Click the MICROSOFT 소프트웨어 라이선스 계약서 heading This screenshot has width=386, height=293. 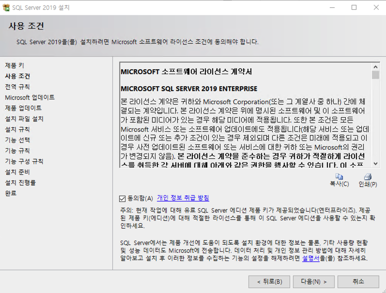[186, 72]
